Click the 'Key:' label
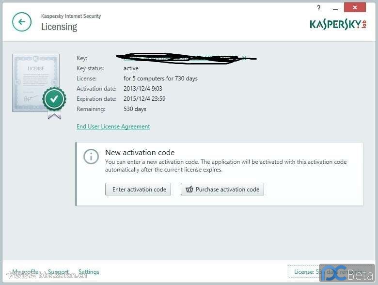The width and height of the screenshot is (378, 285). click(x=82, y=58)
